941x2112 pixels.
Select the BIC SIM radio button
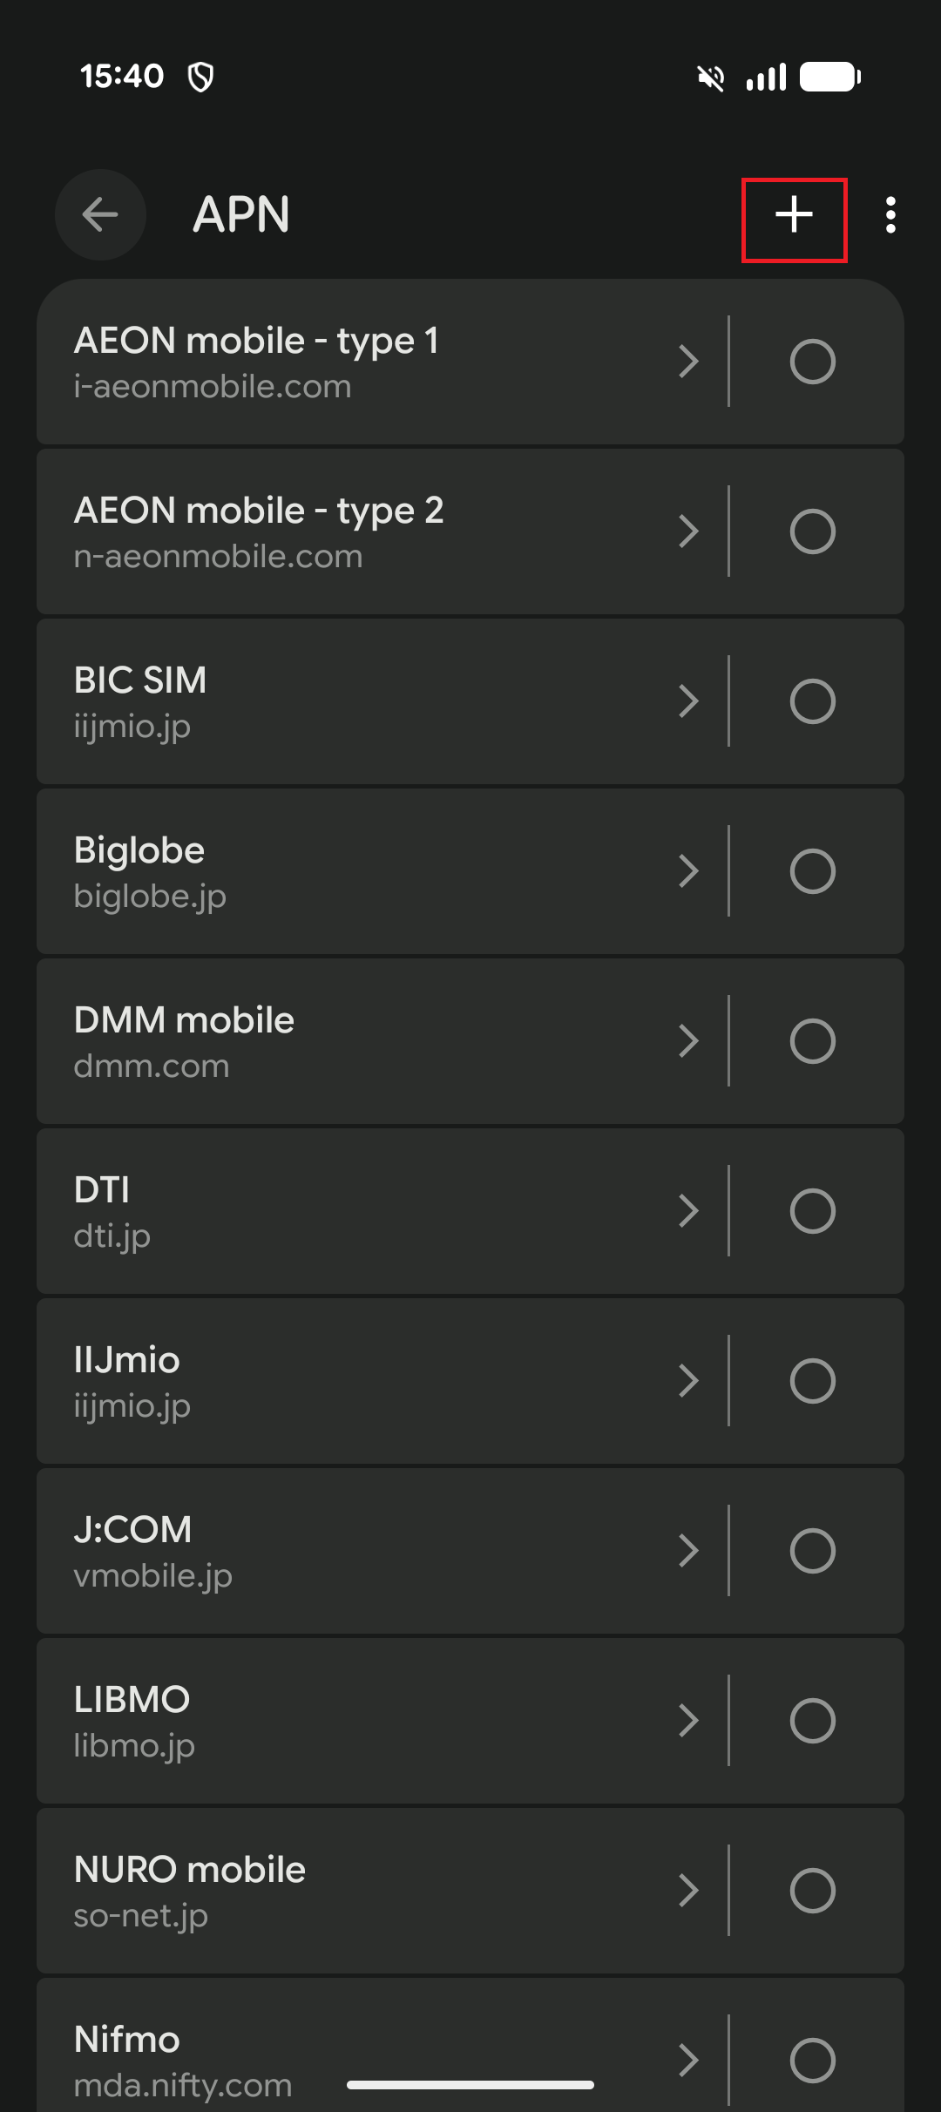coord(812,701)
